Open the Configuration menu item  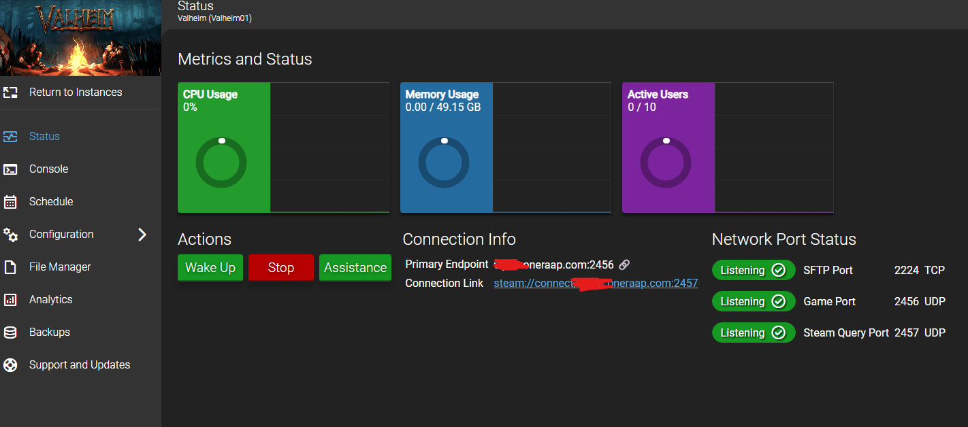[80, 235]
